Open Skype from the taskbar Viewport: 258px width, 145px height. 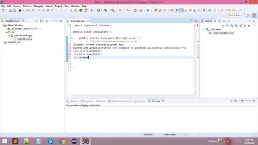[50, 141]
